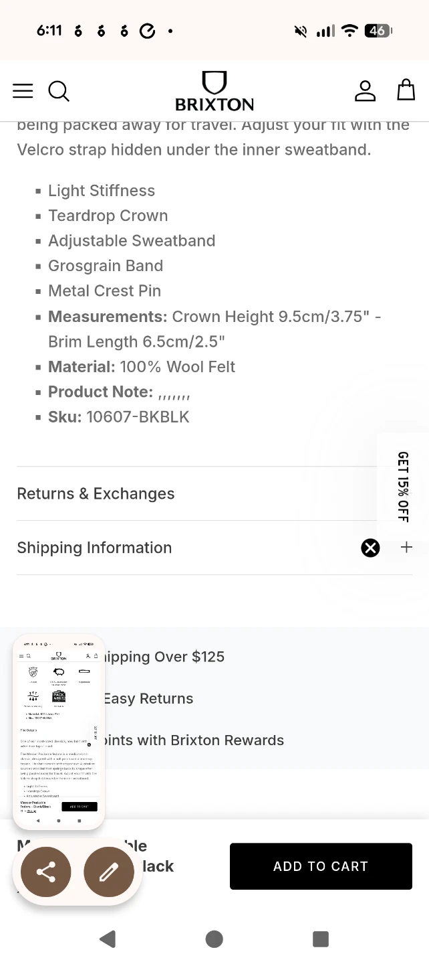Open the hamburger navigation menu
The image size is (429, 964).
[23, 91]
